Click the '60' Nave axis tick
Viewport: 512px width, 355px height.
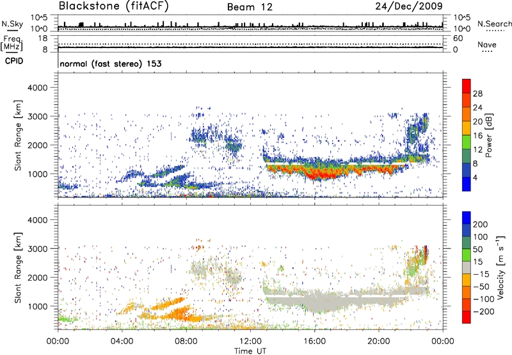tap(458, 38)
